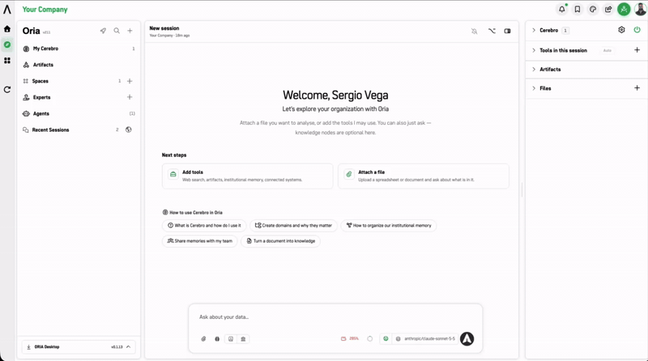Click plus icon in the Oria header
This screenshot has width=648, height=361.
(130, 31)
